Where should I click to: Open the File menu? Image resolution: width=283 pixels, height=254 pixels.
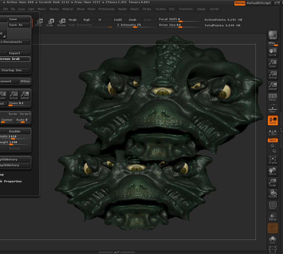pos(13,9)
